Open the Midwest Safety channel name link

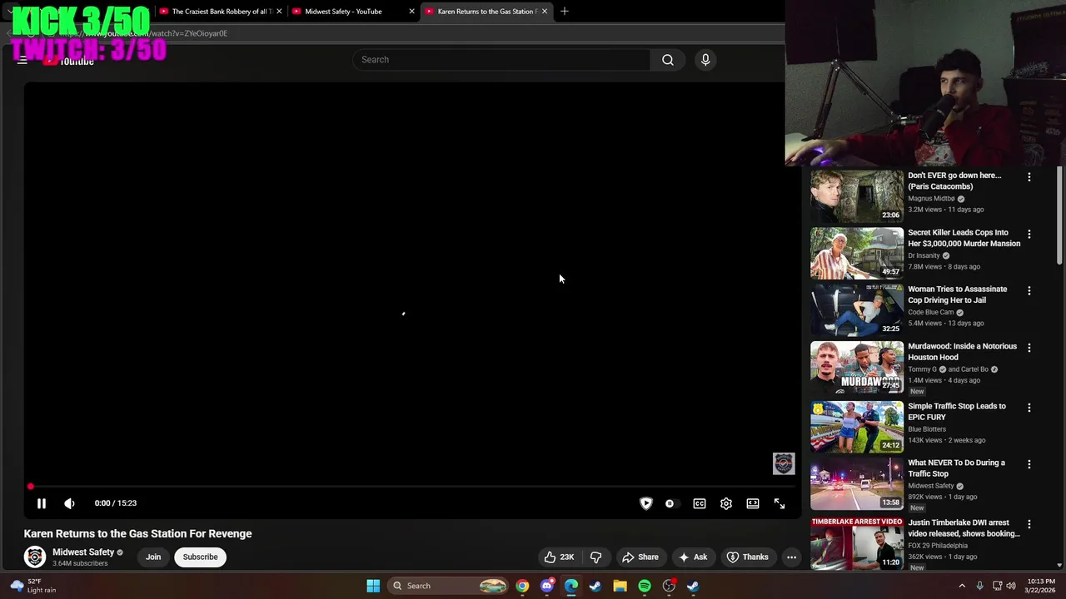(x=83, y=552)
